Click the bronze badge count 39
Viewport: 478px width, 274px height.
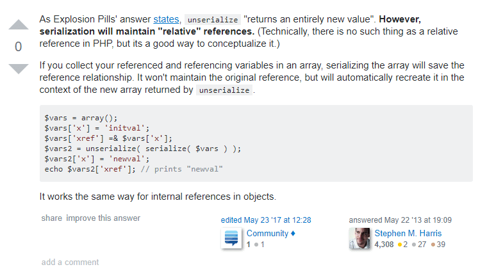click(441, 245)
